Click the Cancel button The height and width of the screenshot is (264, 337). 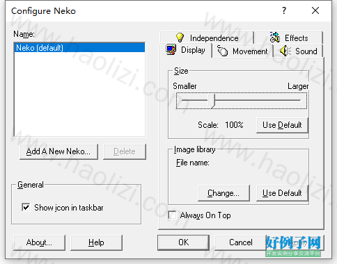tap(241, 242)
